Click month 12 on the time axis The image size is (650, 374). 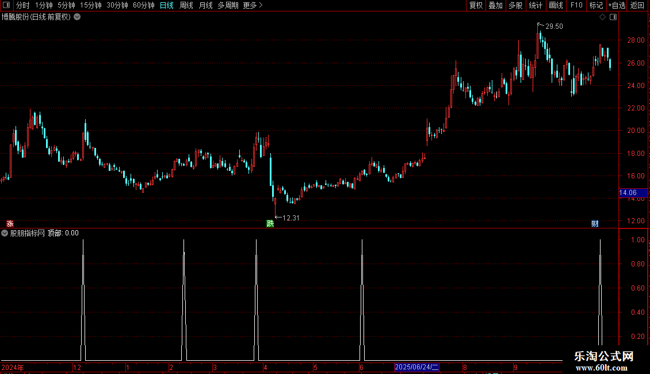click(x=77, y=367)
